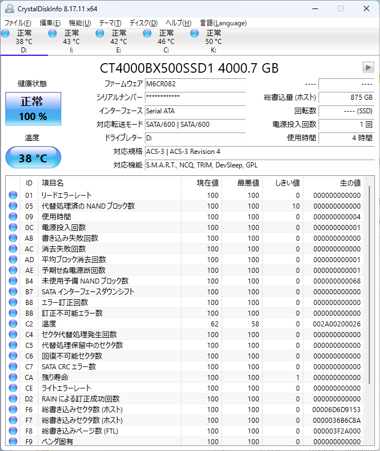Select the 回復不可能セクタ数 row text
380x451 pixels.
pos(72,356)
